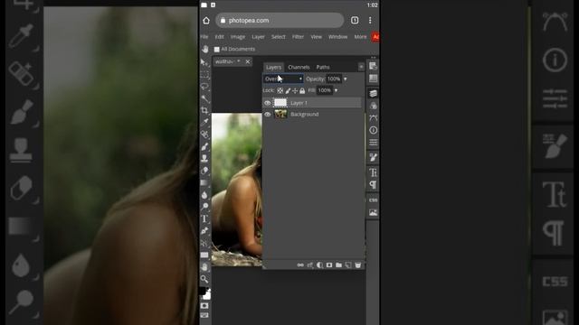Image resolution: width=579 pixels, height=325 pixels.
Task: Open the CSS panel icon
Action: 373,200
